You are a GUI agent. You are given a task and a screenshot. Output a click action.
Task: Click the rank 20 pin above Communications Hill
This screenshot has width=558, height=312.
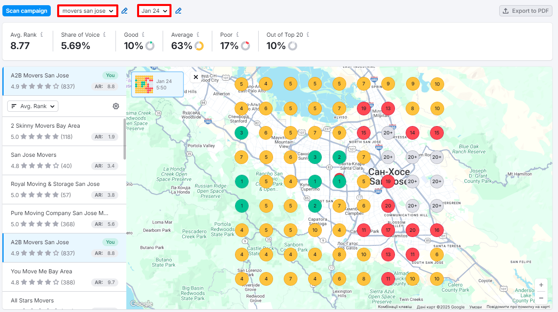[x=388, y=206]
